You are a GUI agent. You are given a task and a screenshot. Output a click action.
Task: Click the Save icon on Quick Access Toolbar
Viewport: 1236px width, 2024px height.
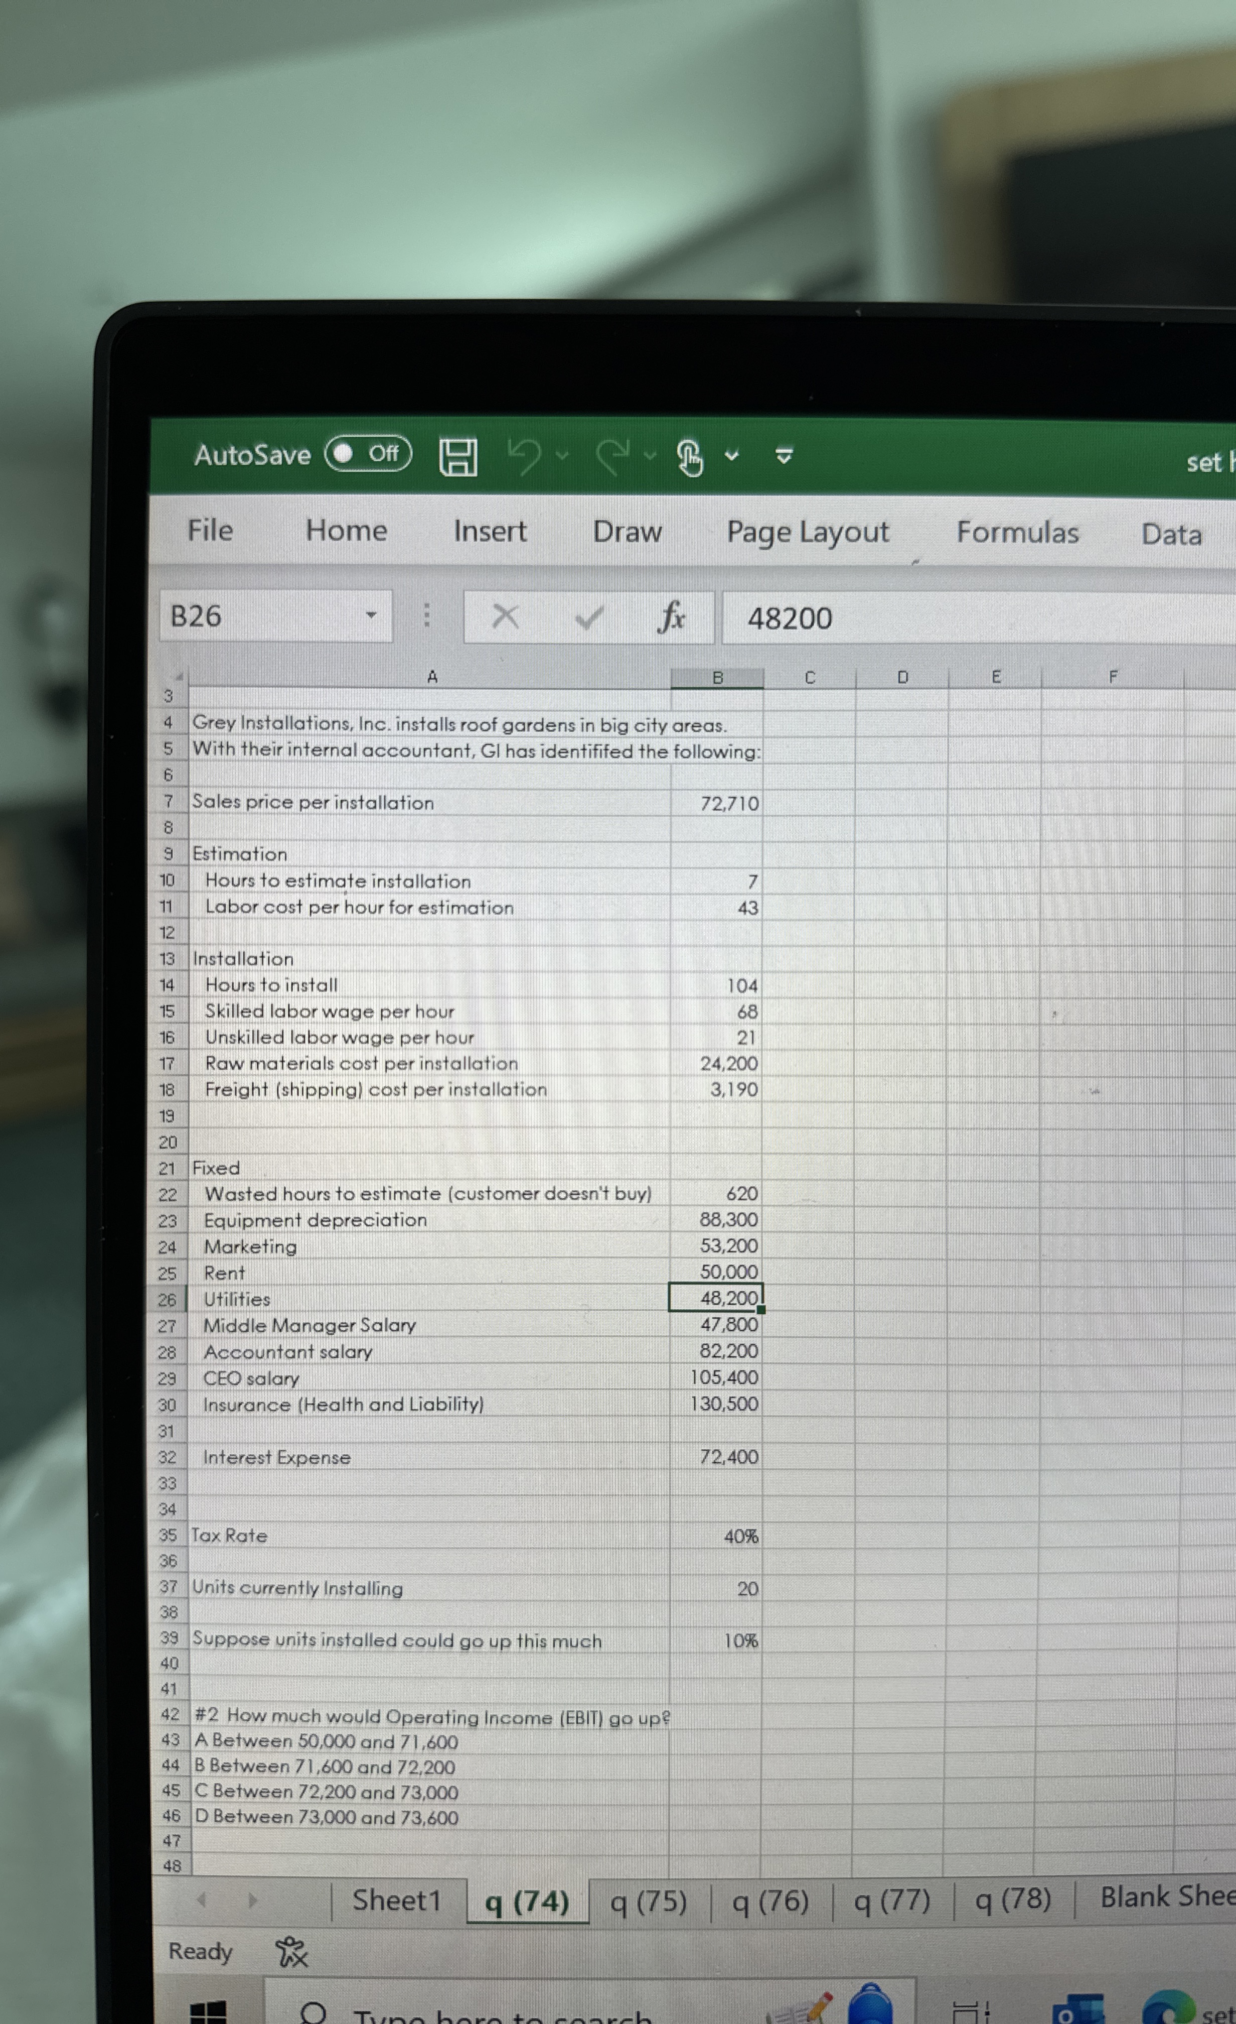click(x=458, y=457)
